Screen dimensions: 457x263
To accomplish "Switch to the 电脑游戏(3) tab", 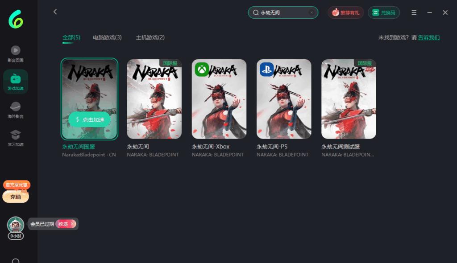I will 107,37.
